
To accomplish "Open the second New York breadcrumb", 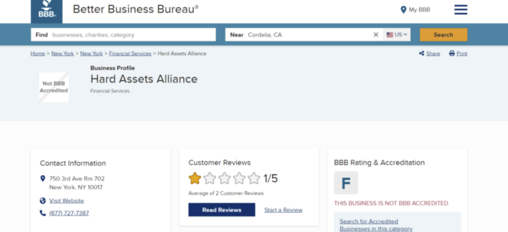I will [91, 54].
